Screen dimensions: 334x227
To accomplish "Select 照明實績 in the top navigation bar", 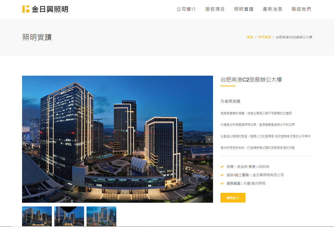I will point(244,9).
